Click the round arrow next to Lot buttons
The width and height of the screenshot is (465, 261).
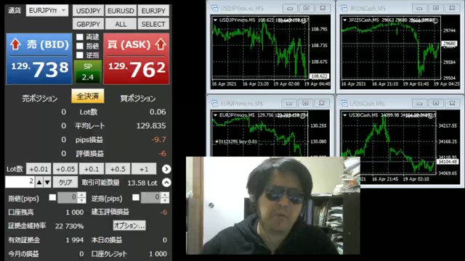[x=166, y=169]
